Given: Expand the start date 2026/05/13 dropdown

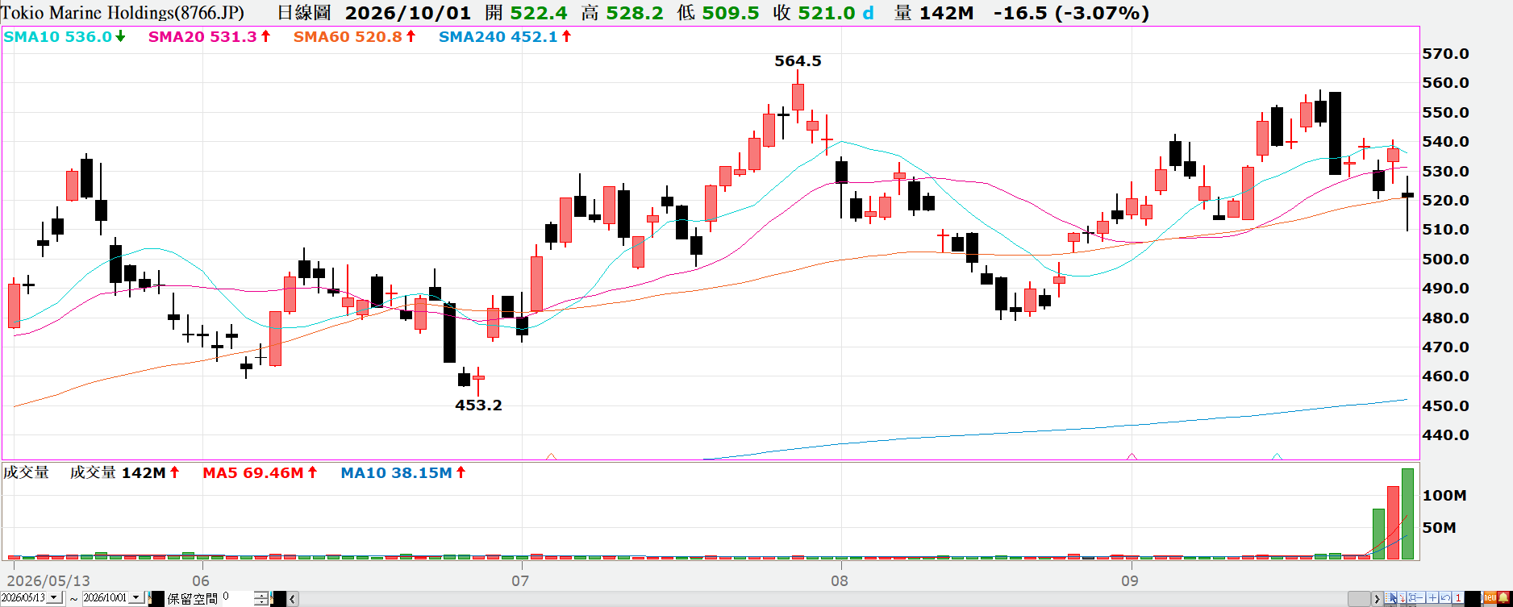Looking at the screenshot, I should [54, 597].
